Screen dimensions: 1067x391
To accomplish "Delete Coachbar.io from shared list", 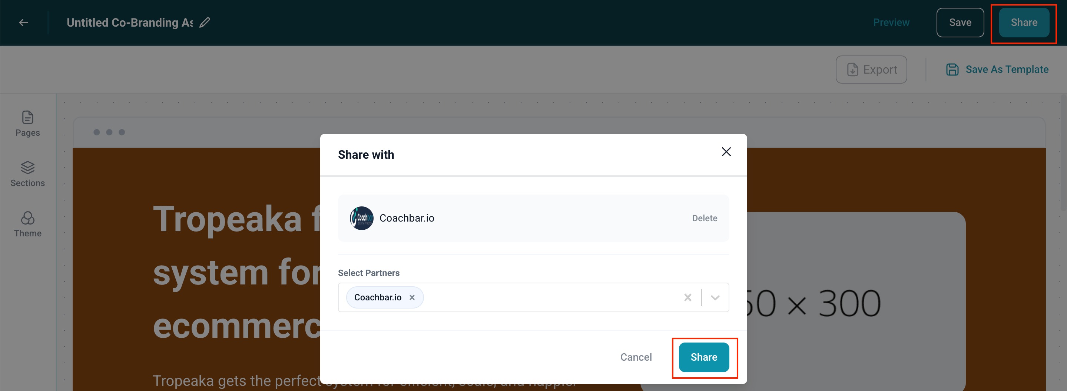I will [x=704, y=218].
